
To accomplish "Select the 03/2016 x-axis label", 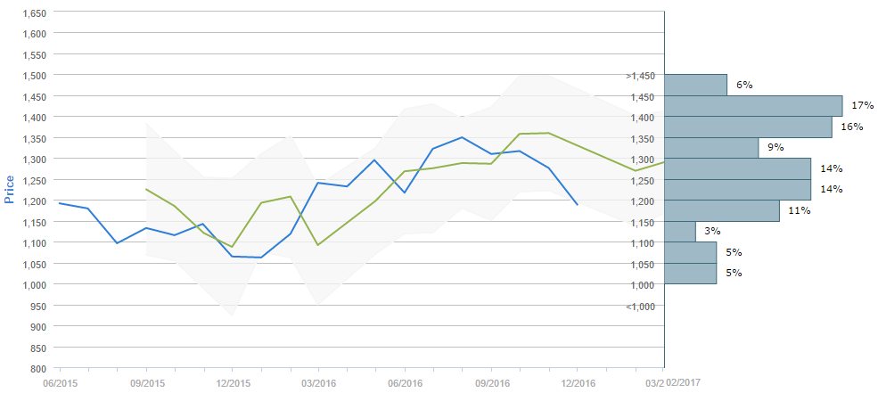I will [318, 382].
